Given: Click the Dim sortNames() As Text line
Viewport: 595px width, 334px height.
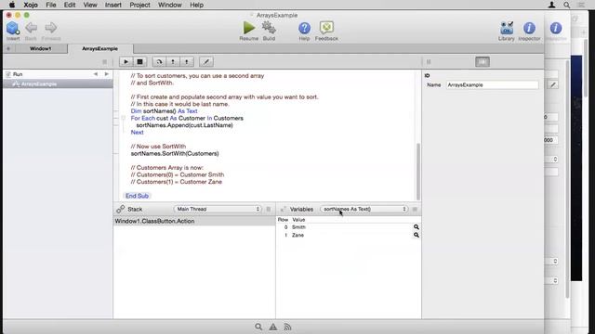Looking at the screenshot, I should point(164,111).
